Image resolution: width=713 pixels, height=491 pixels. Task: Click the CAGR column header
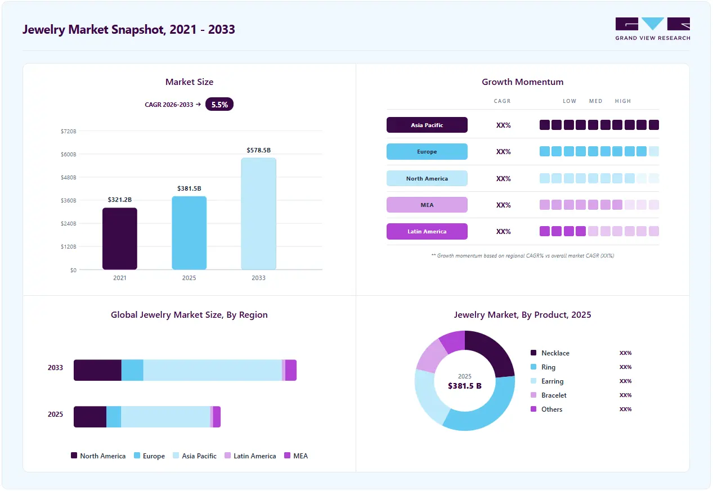pos(503,101)
